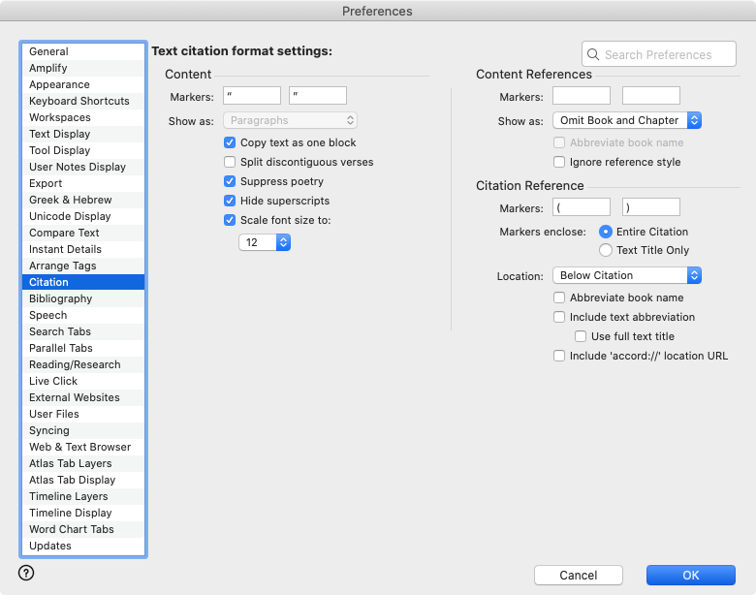Select Entire Citation radio option
The width and height of the screenshot is (756, 595).
click(606, 232)
